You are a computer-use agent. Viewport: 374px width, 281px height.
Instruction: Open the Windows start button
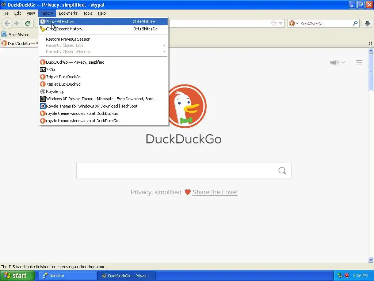(x=18, y=276)
